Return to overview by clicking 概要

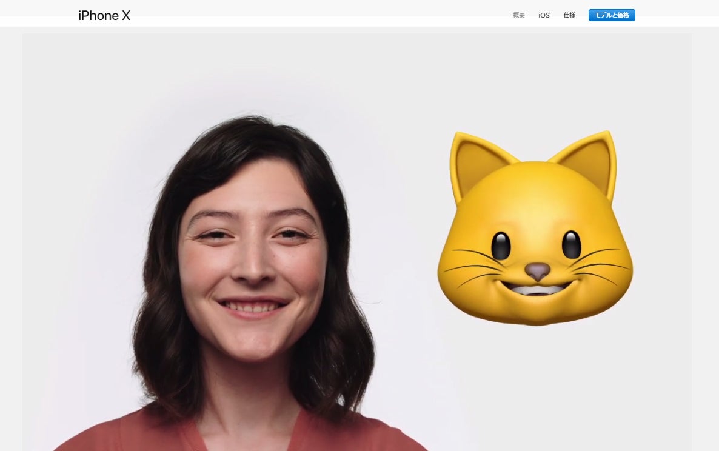[519, 15]
